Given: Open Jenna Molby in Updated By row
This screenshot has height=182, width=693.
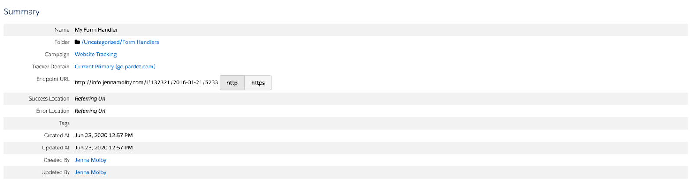Looking at the screenshot, I should pos(91,172).
